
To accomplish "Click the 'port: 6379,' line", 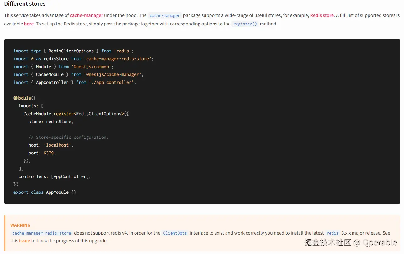I will pos(42,153).
